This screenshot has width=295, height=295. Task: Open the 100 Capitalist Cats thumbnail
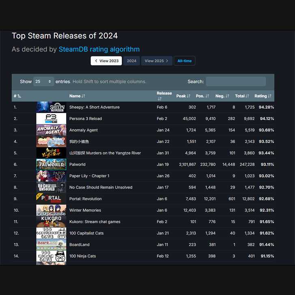[51, 233]
